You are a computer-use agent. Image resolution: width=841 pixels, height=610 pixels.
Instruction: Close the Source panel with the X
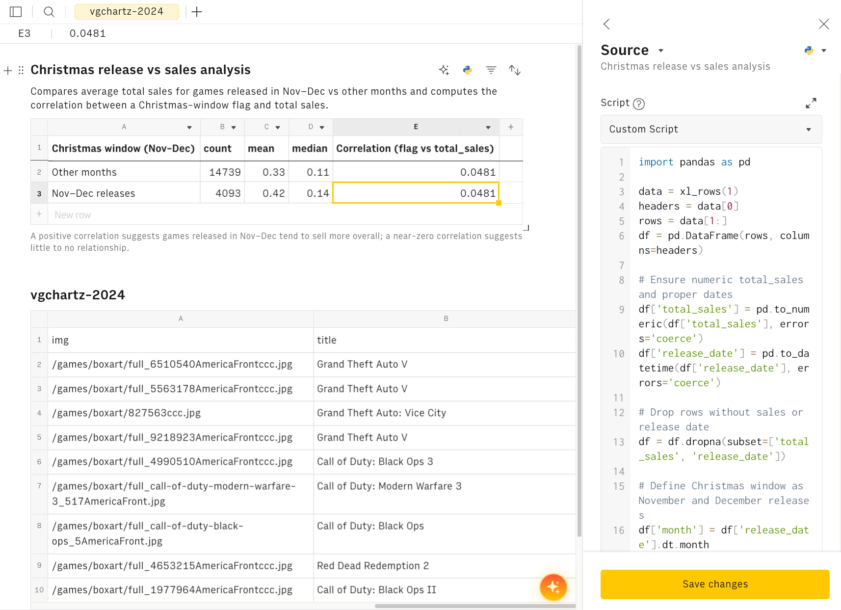coord(823,24)
